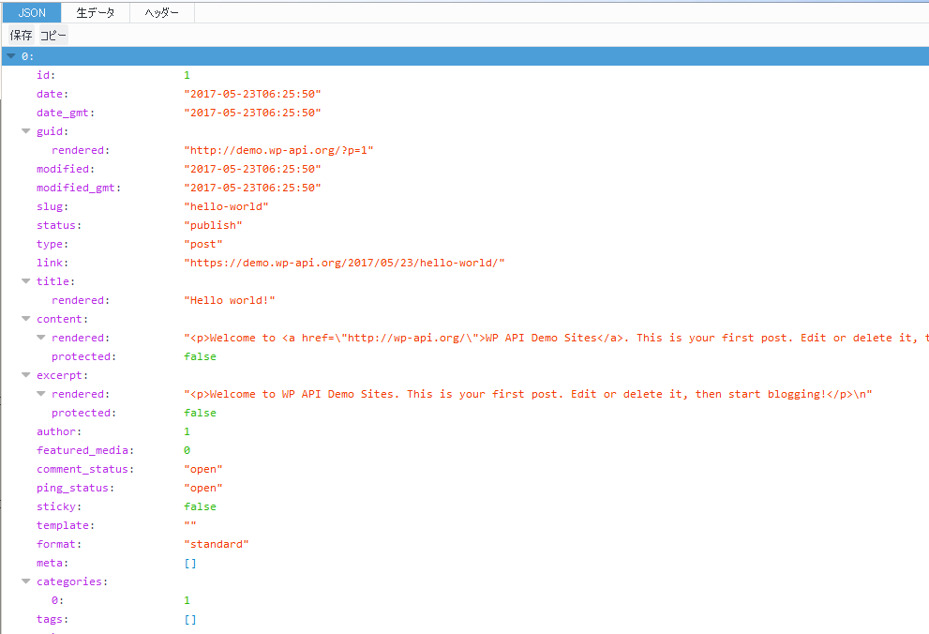Switch to the 生データ raw data tab
This screenshot has width=929, height=634.
96,12
